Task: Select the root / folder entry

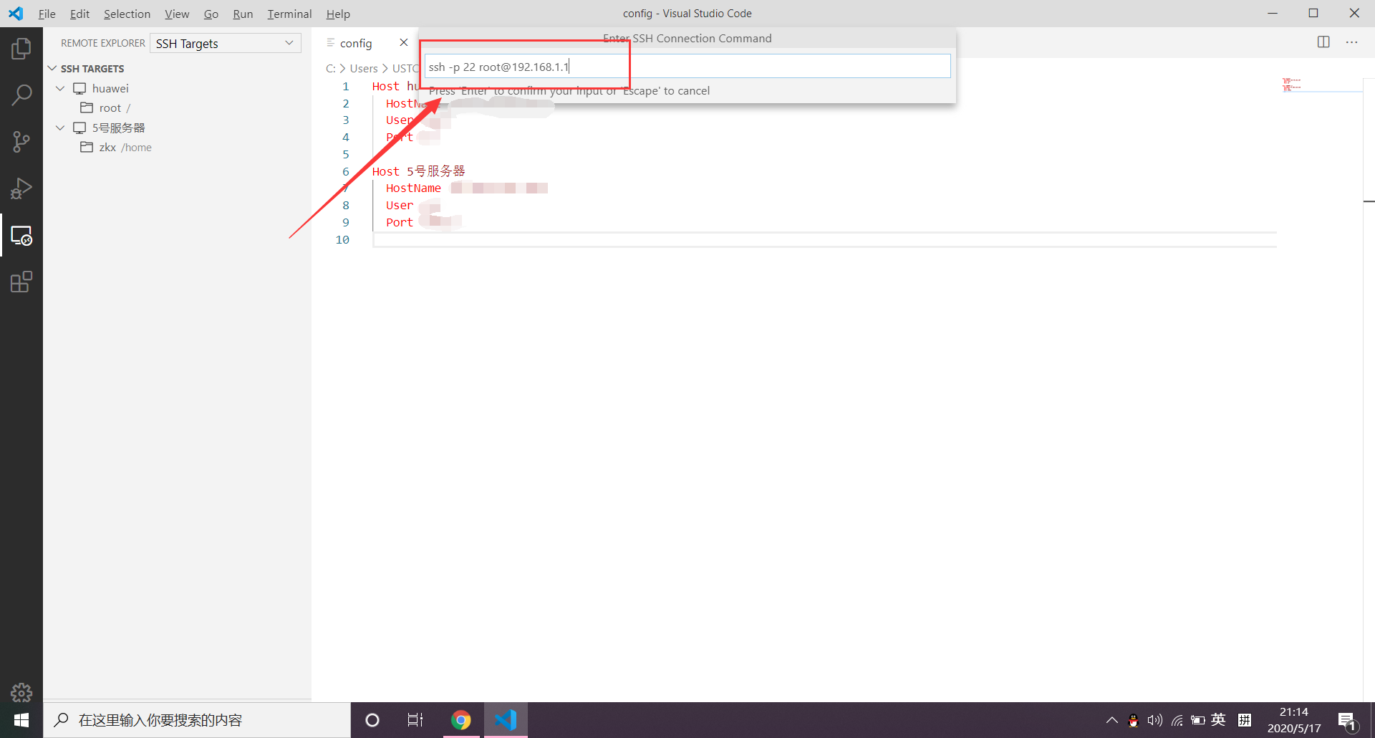Action: pyautogui.click(x=177, y=107)
